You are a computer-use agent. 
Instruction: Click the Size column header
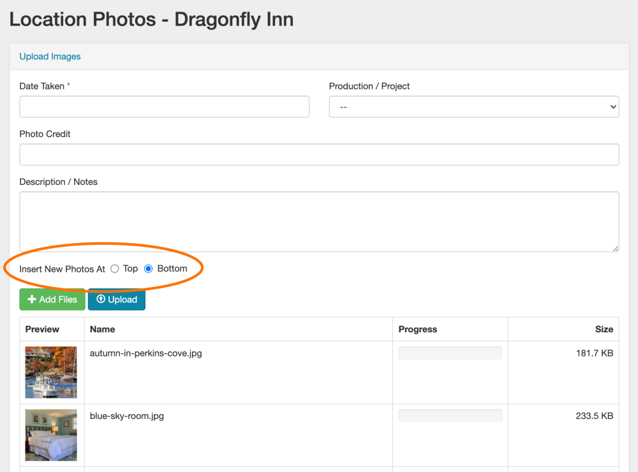604,329
